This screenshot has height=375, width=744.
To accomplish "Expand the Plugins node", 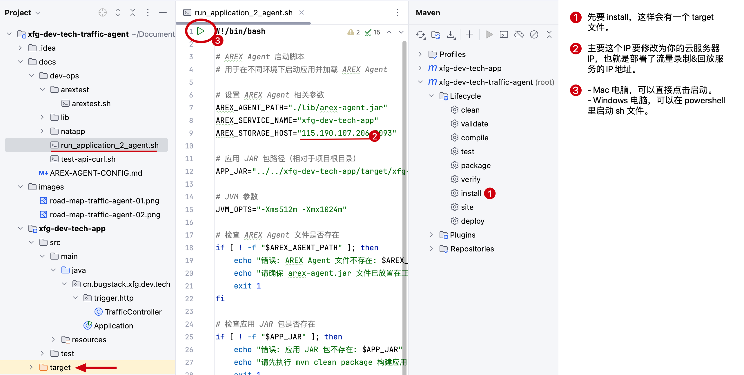I will pos(431,235).
